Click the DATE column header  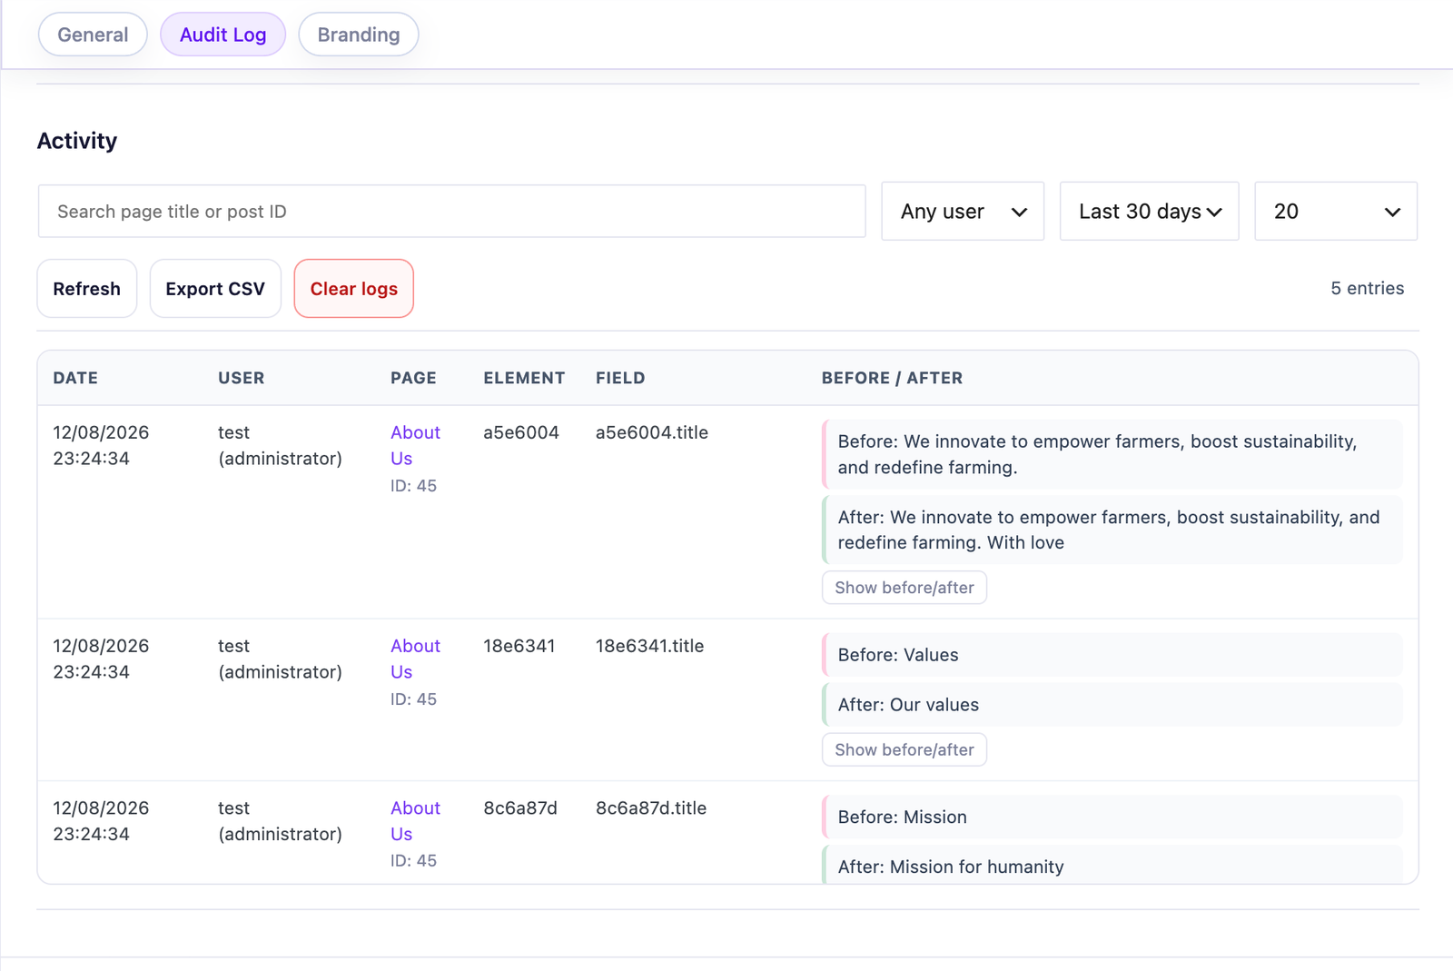pos(75,378)
